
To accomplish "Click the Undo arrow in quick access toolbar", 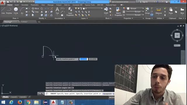I will [24, 2].
